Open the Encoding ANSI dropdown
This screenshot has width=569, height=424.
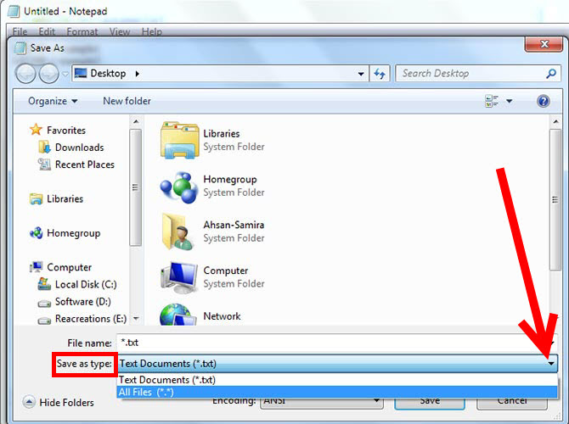pos(322,401)
